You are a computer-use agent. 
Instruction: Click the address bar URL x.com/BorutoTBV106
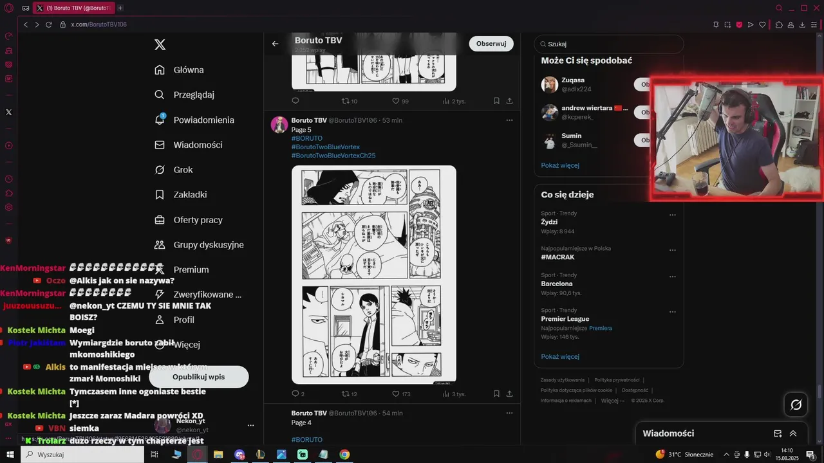coord(98,24)
